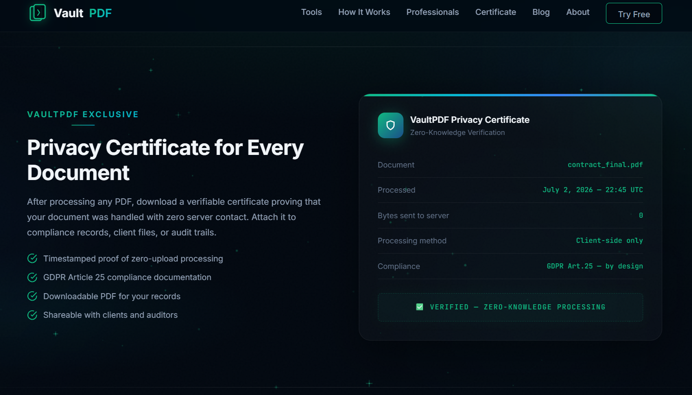Visit the About page link
692x395 pixels.
click(x=578, y=12)
